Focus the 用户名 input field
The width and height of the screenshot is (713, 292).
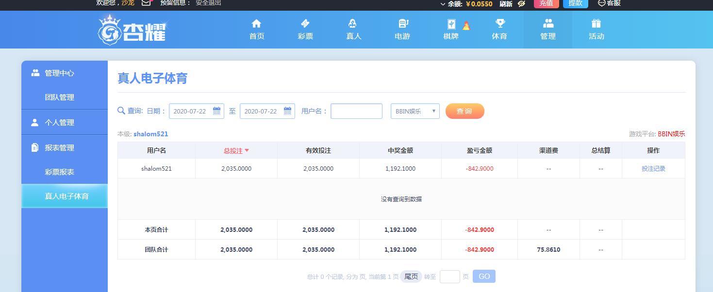[x=356, y=111]
